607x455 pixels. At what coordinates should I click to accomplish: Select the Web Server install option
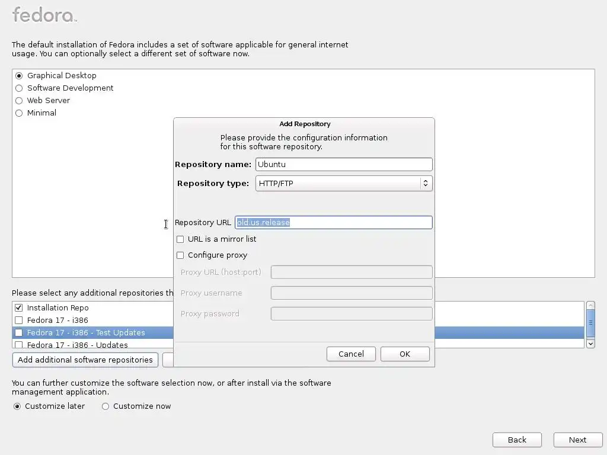(19, 101)
